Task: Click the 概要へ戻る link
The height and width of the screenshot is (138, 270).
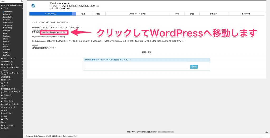Action: point(147,52)
